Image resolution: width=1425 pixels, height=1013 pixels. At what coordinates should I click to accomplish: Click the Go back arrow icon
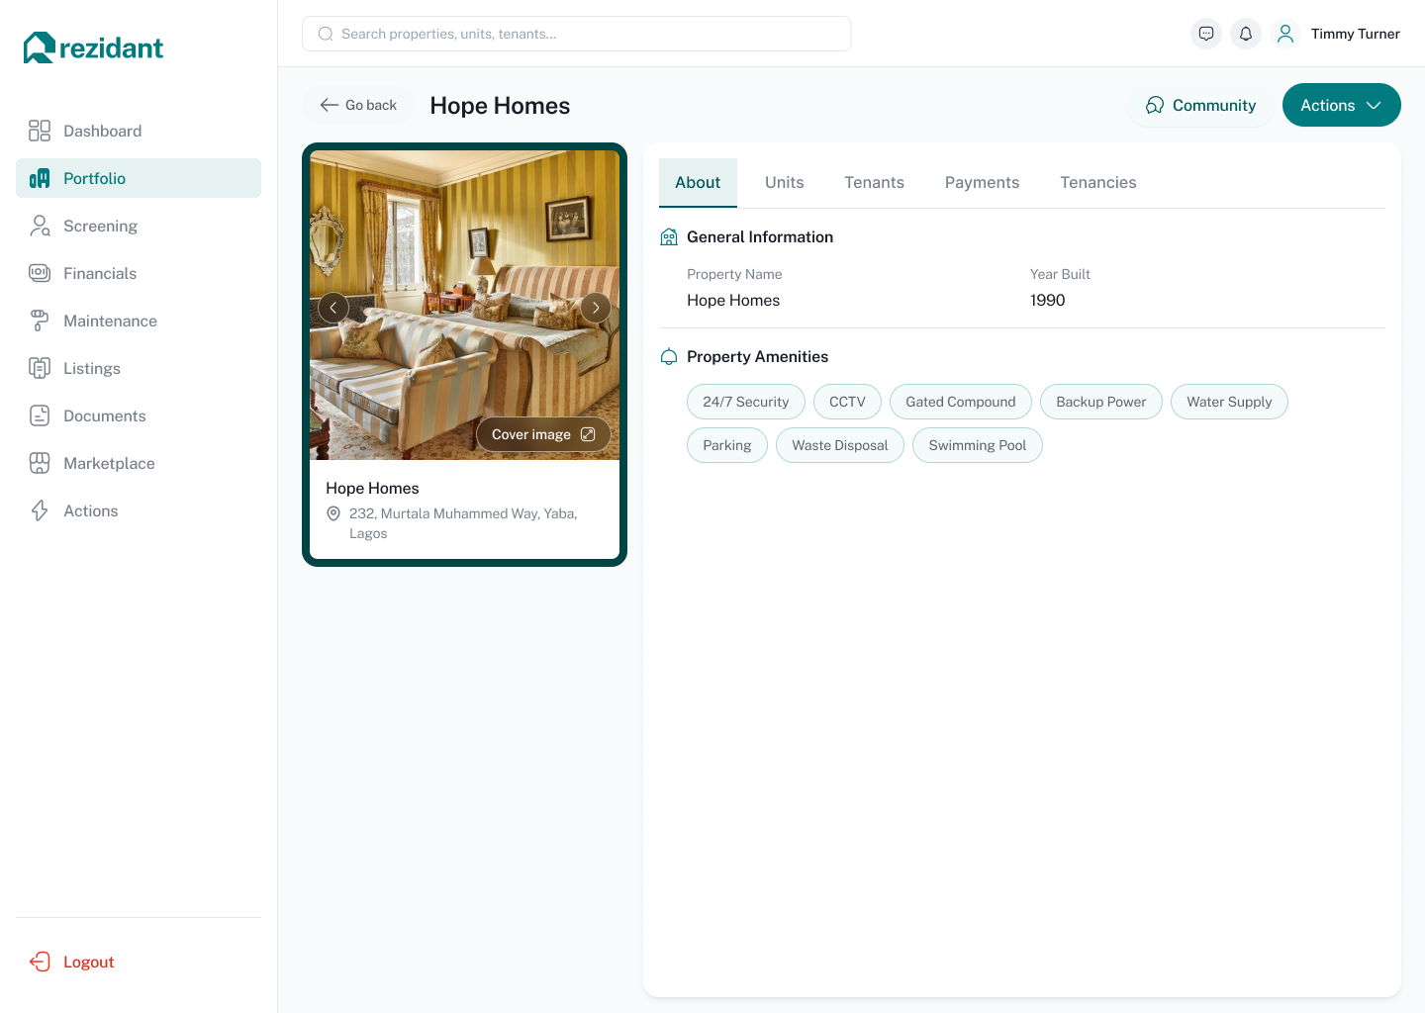[330, 105]
